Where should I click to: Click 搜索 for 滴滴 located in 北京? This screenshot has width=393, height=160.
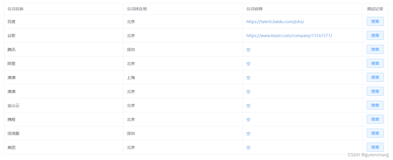[375, 91]
